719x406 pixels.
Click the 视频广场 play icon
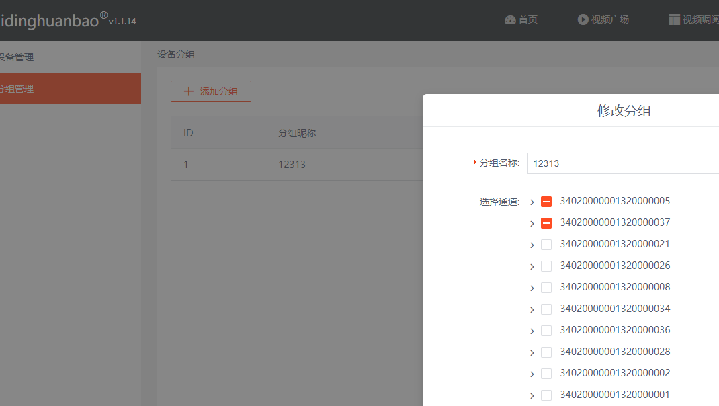pyautogui.click(x=583, y=19)
